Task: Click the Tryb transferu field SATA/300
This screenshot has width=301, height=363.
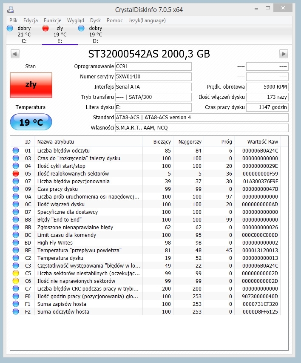Action: 153,97
